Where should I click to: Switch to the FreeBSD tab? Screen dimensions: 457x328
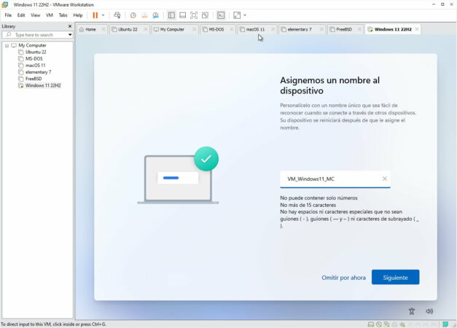point(344,29)
